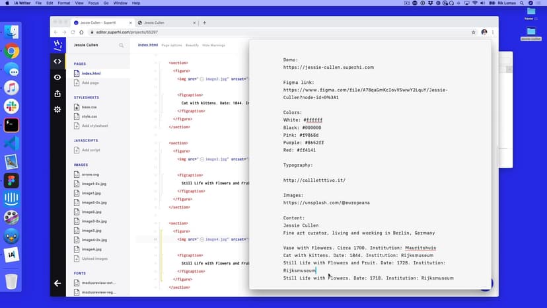Click the SuperHi logo icon
Image resolution: width=547 pixels, height=308 pixels.
[57, 45]
